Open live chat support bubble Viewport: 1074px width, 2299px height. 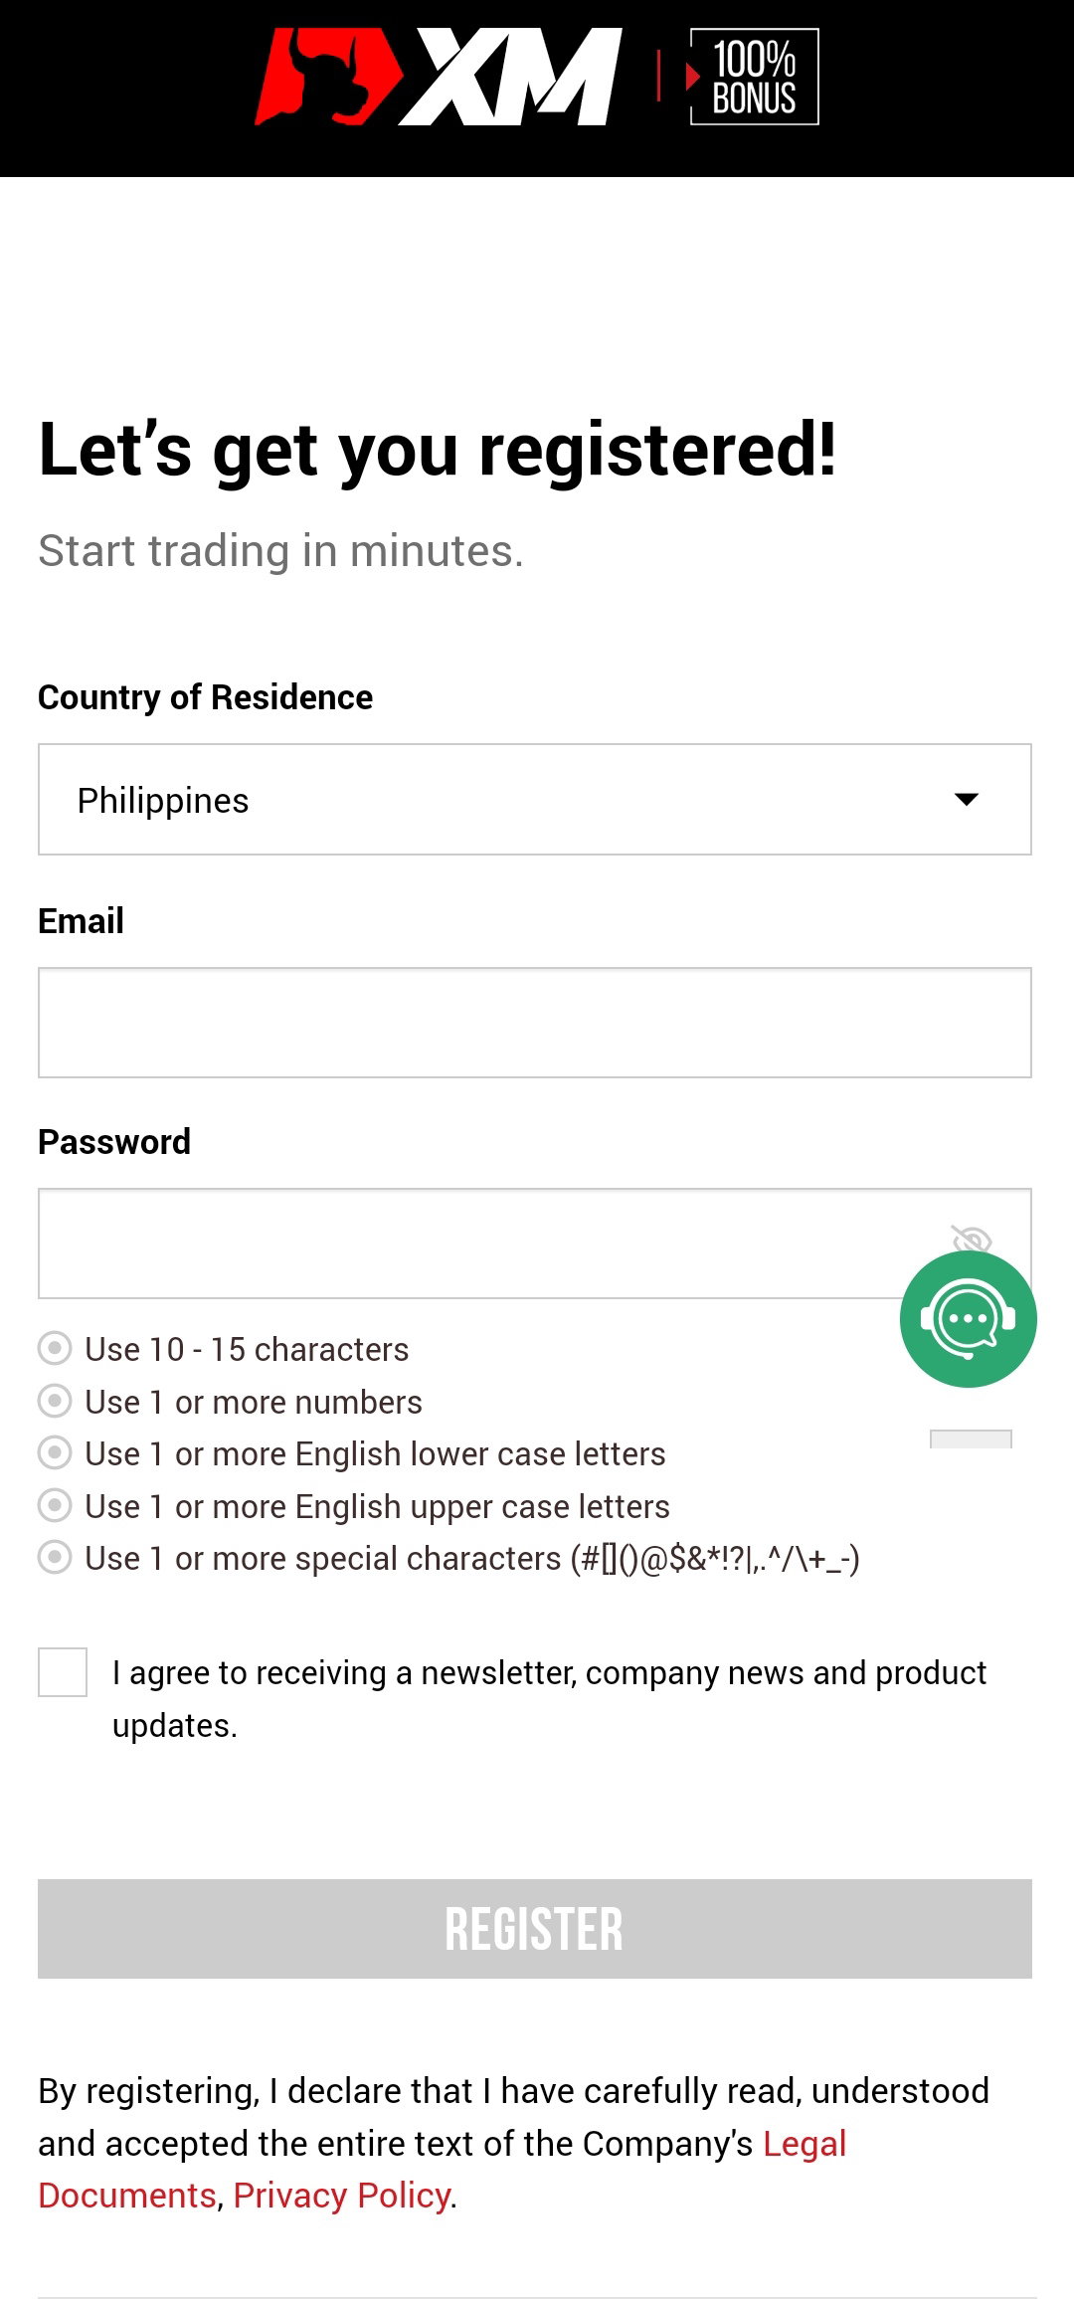tap(968, 1319)
